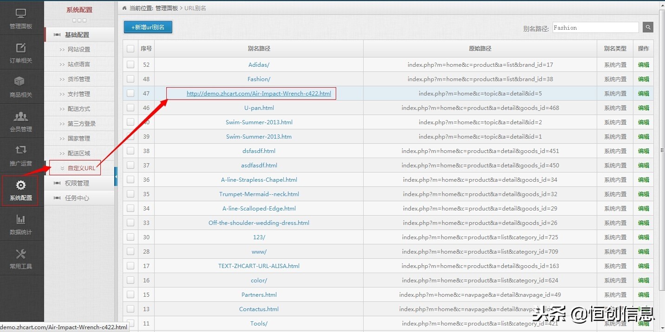Open the Swim-Summer-2013.html alias link
This screenshot has height=332, width=665.
259,122
